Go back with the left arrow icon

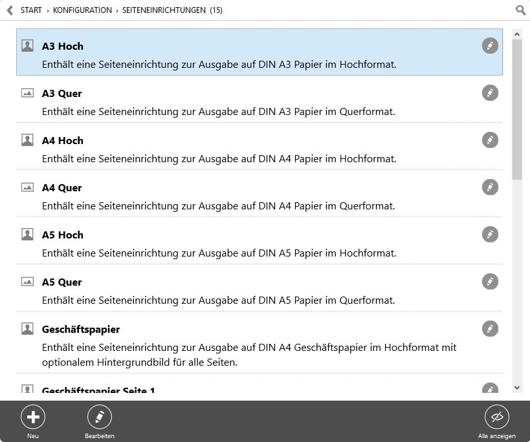coord(10,10)
